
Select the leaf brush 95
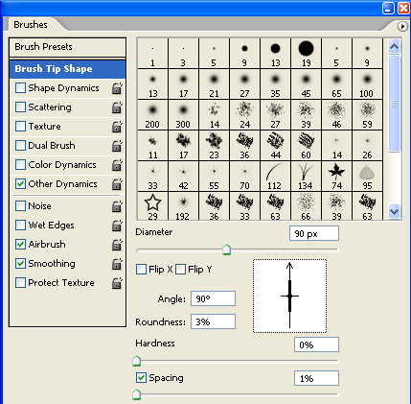[x=367, y=177]
